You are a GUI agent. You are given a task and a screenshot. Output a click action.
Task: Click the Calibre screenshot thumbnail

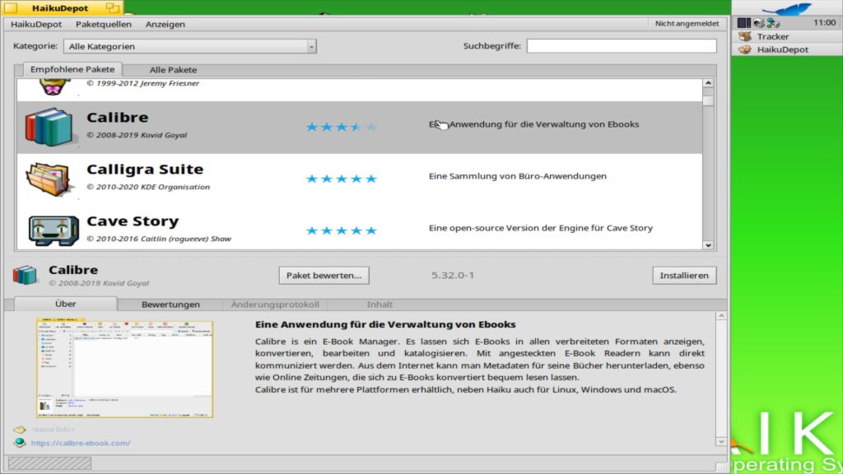(125, 368)
